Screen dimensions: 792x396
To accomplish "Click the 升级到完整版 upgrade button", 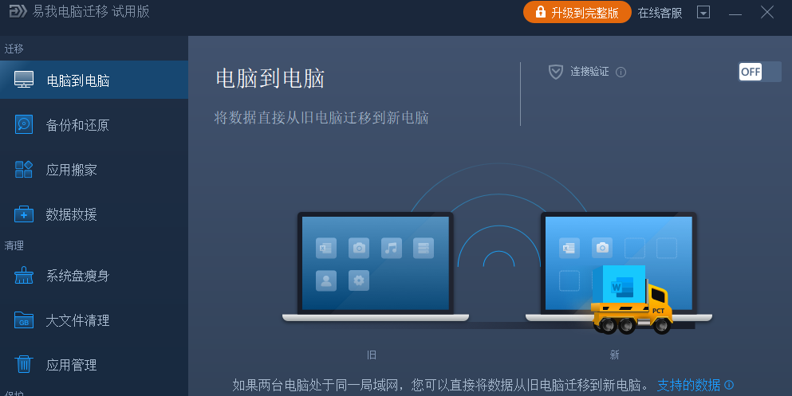I will (x=577, y=12).
